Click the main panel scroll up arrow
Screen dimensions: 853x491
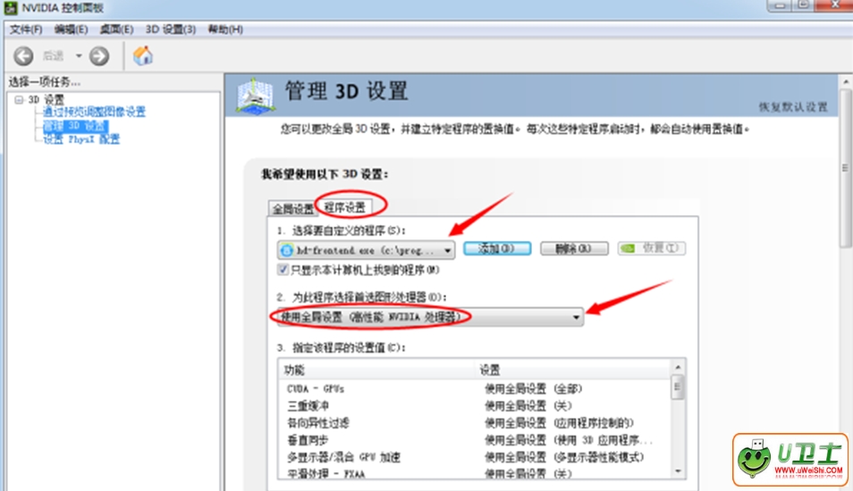845,82
